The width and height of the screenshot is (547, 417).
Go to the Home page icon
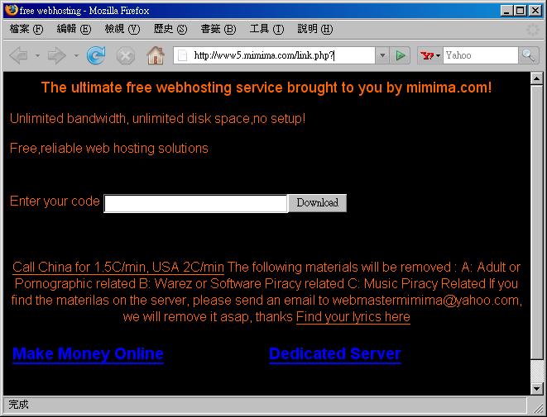pyautogui.click(x=156, y=55)
